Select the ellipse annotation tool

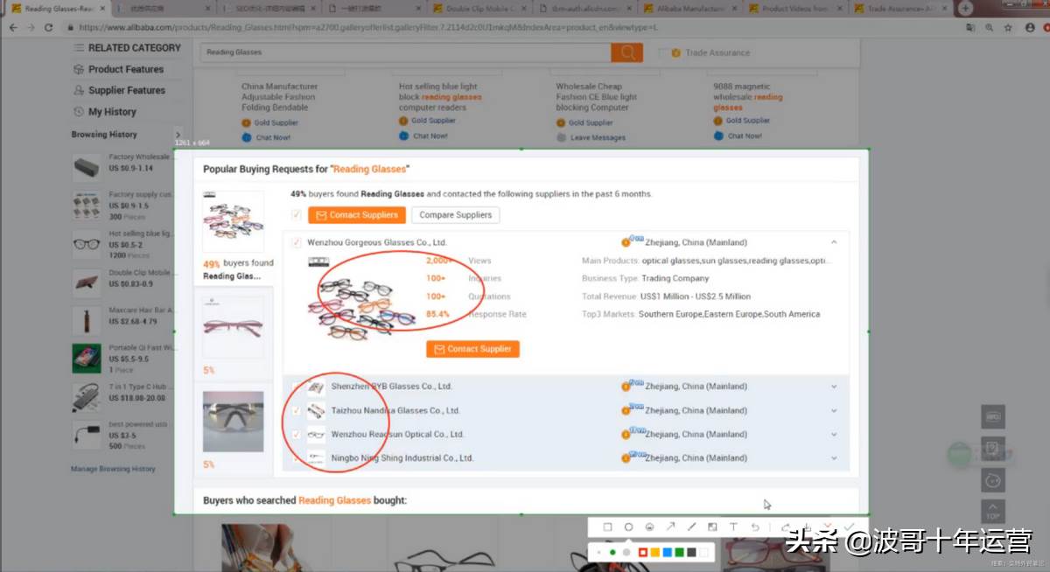(628, 527)
